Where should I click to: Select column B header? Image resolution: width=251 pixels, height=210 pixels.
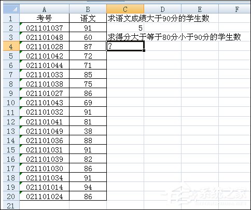click(88, 9)
